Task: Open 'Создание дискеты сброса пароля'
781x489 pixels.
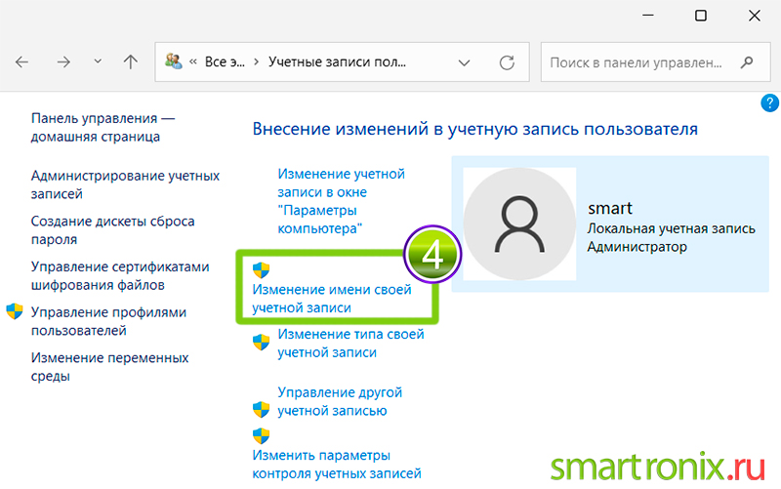Action: [x=112, y=230]
